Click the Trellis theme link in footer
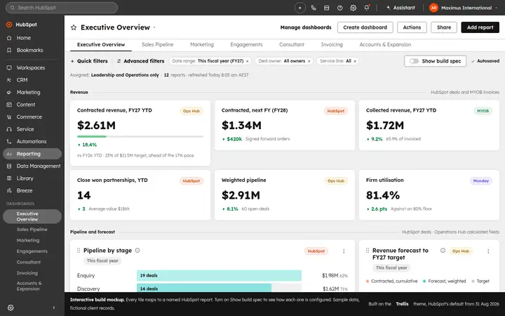The height and width of the screenshot is (316, 505). (x=402, y=304)
